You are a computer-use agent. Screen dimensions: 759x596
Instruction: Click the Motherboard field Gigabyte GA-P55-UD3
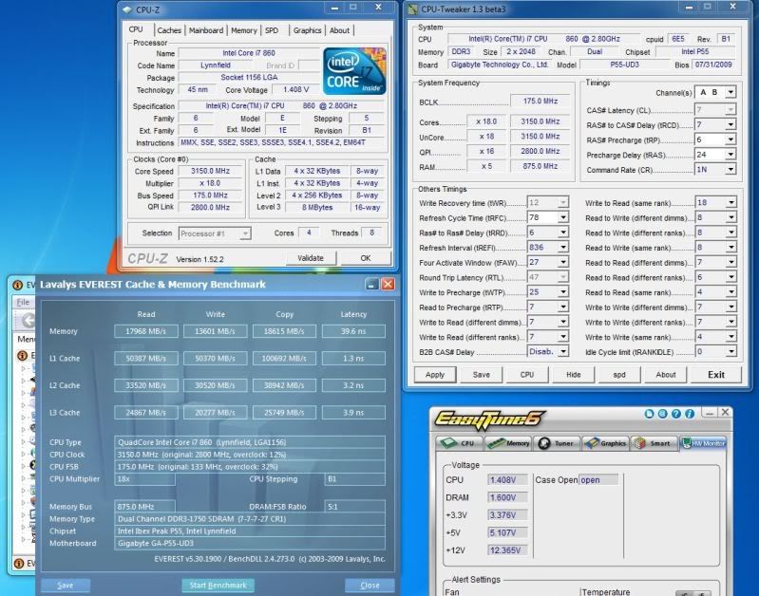250,543
